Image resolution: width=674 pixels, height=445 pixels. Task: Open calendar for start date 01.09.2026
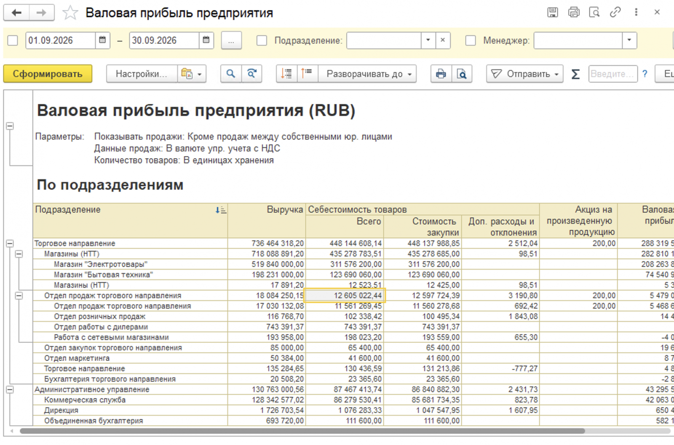click(102, 40)
